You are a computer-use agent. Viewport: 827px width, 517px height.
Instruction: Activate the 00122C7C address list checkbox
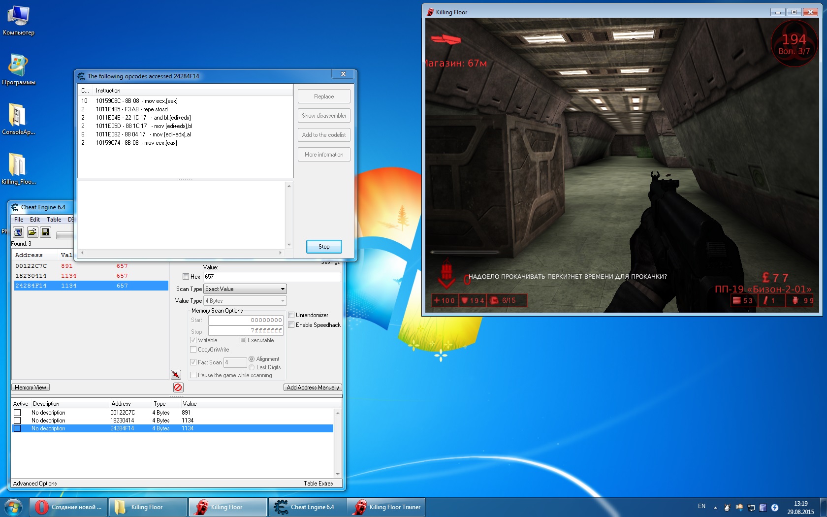[x=17, y=413]
